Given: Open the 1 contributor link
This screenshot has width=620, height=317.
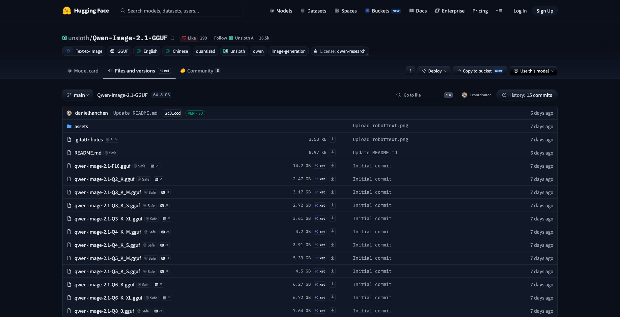Looking at the screenshot, I should coord(476,95).
